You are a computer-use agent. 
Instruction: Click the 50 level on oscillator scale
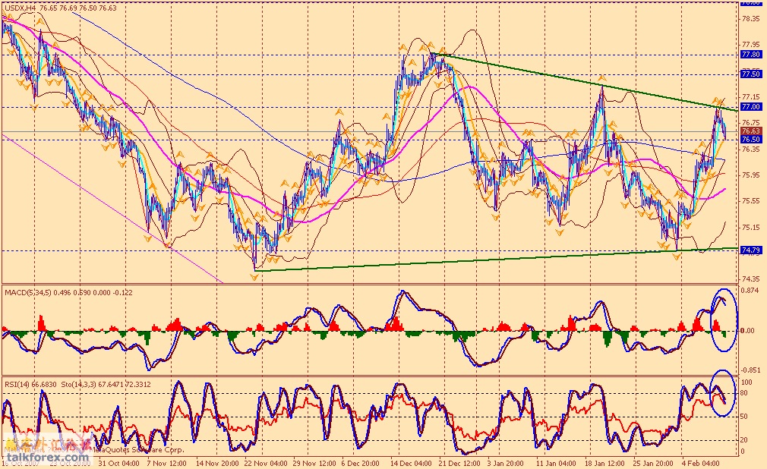[744, 417]
